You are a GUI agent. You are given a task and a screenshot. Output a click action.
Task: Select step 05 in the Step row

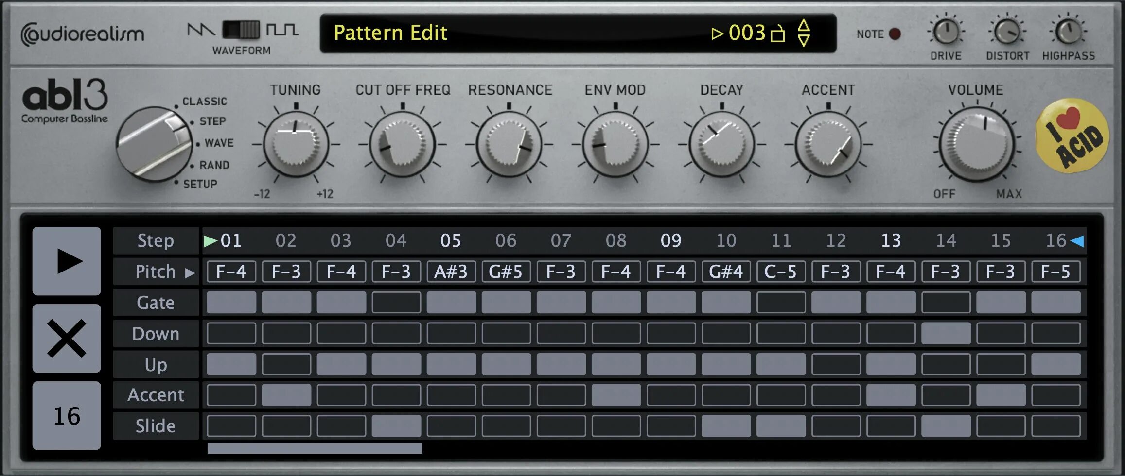point(451,241)
